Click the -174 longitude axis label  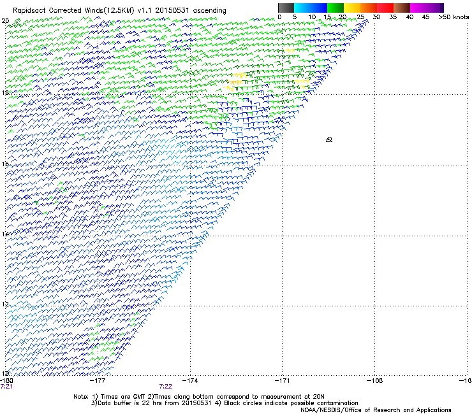point(190,380)
